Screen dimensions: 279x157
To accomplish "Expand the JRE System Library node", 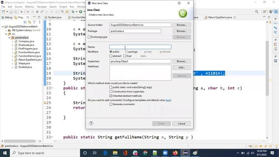I will tap(6, 30).
